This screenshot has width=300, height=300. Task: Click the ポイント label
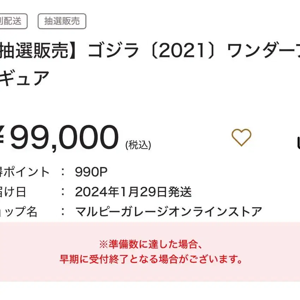(x=26, y=172)
